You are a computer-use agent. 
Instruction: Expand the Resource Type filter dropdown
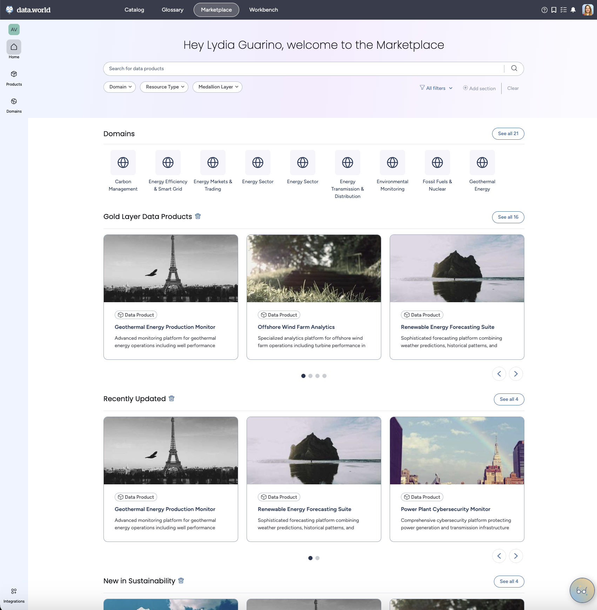(164, 87)
